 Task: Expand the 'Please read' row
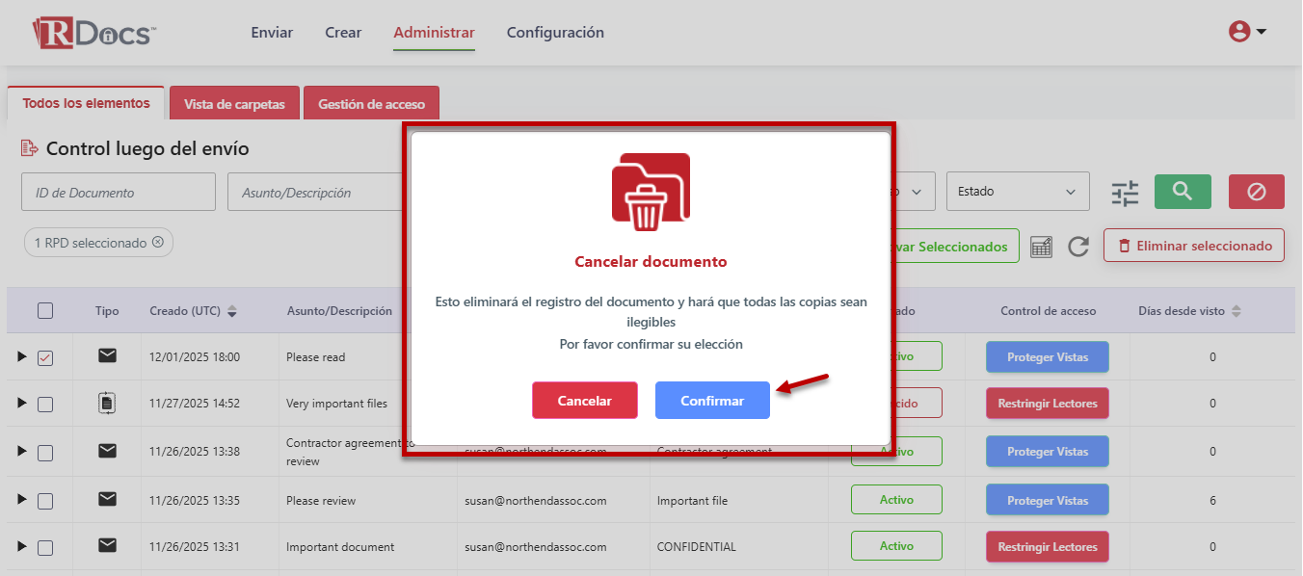pos(21,356)
